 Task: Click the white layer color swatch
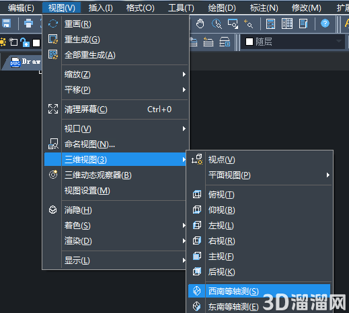click(x=36, y=42)
